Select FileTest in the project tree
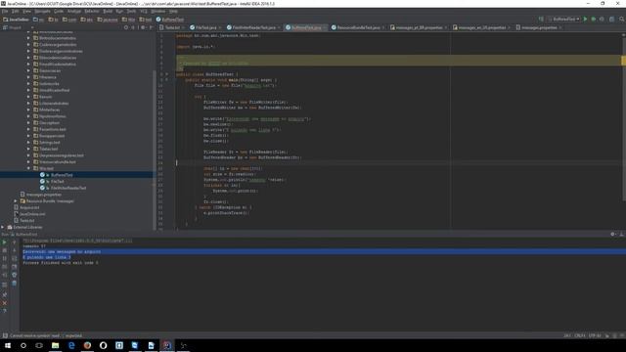 coord(57,182)
